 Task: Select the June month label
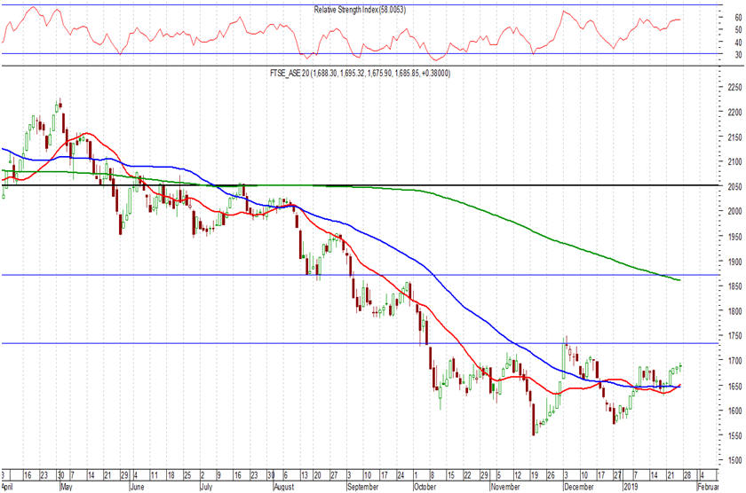(x=137, y=487)
